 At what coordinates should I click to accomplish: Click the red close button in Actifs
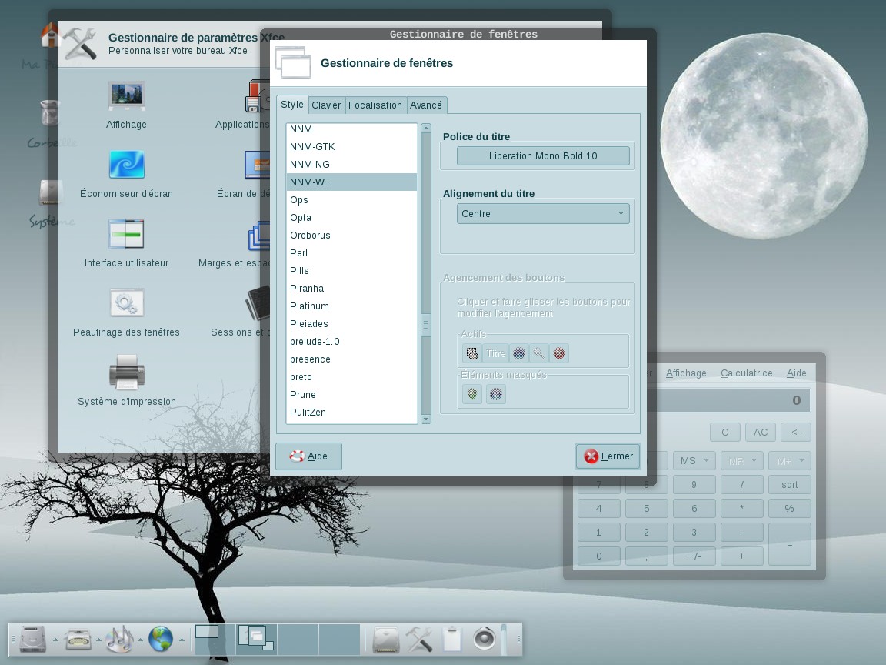pyautogui.click(x=559, y=353)
